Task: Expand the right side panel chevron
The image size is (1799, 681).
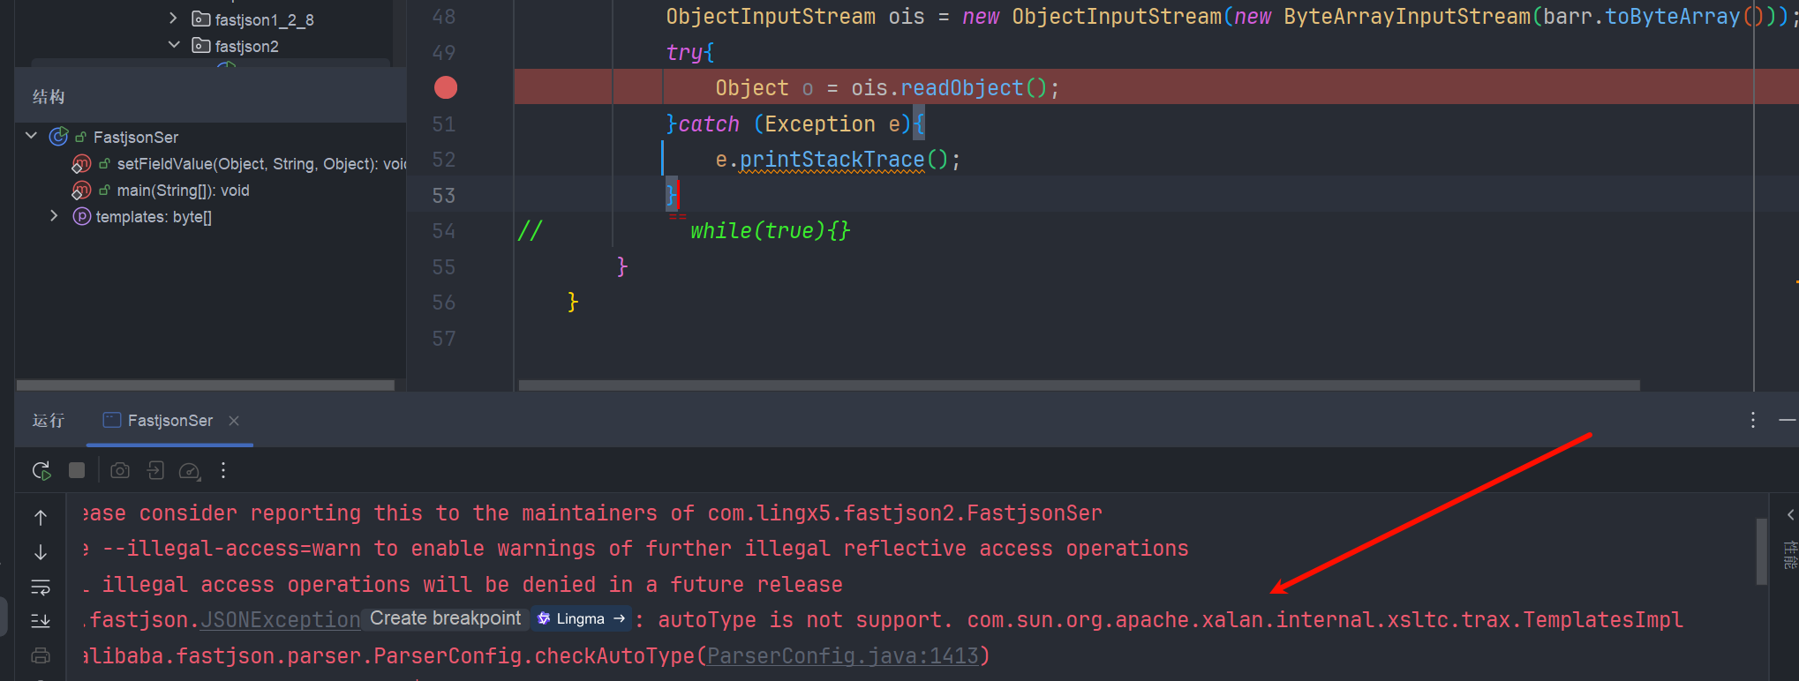Action: [1790, 514]
